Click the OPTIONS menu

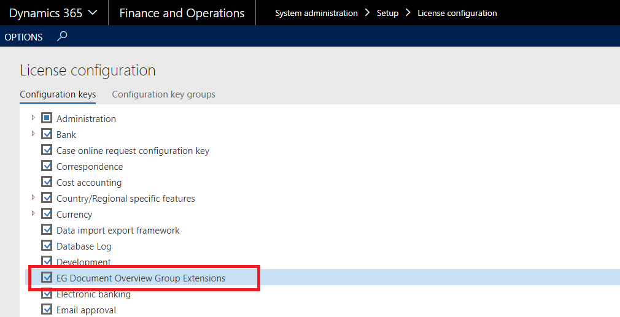pos(24,37)
